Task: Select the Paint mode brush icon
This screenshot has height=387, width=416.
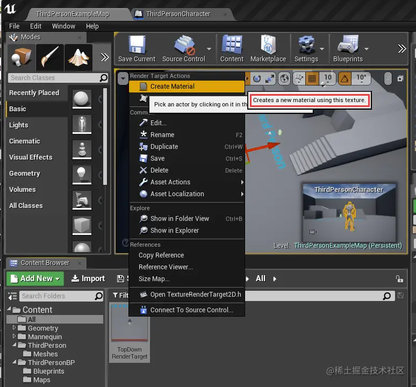Action: point(50,57)
